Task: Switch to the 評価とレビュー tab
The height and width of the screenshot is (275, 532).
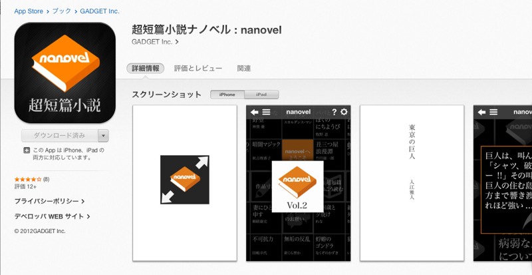Action: pyautogui.click(x=198, y=69)
